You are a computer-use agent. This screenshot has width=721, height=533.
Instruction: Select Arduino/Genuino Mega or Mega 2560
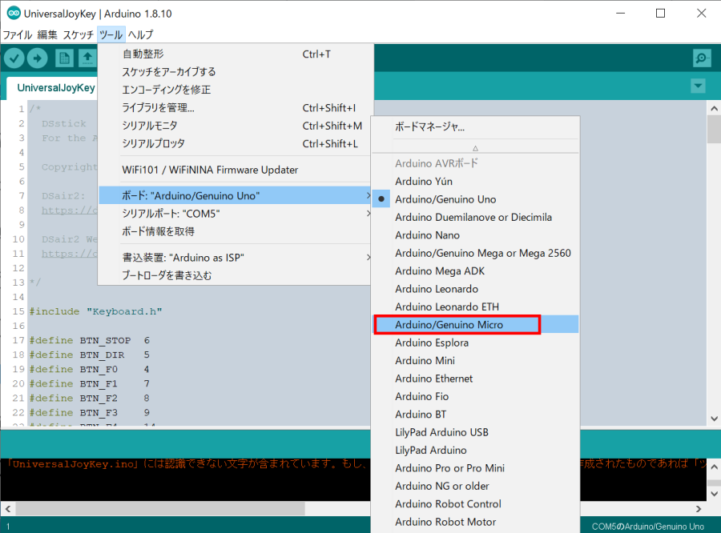475,253
